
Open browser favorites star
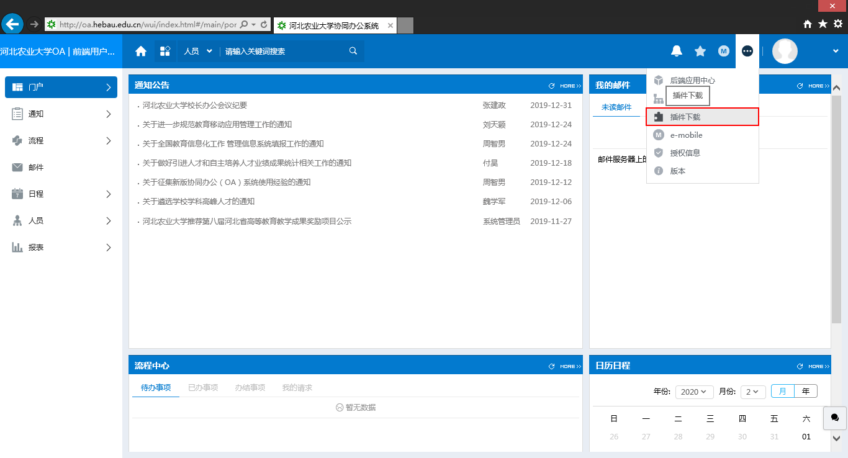click(823, 24)
